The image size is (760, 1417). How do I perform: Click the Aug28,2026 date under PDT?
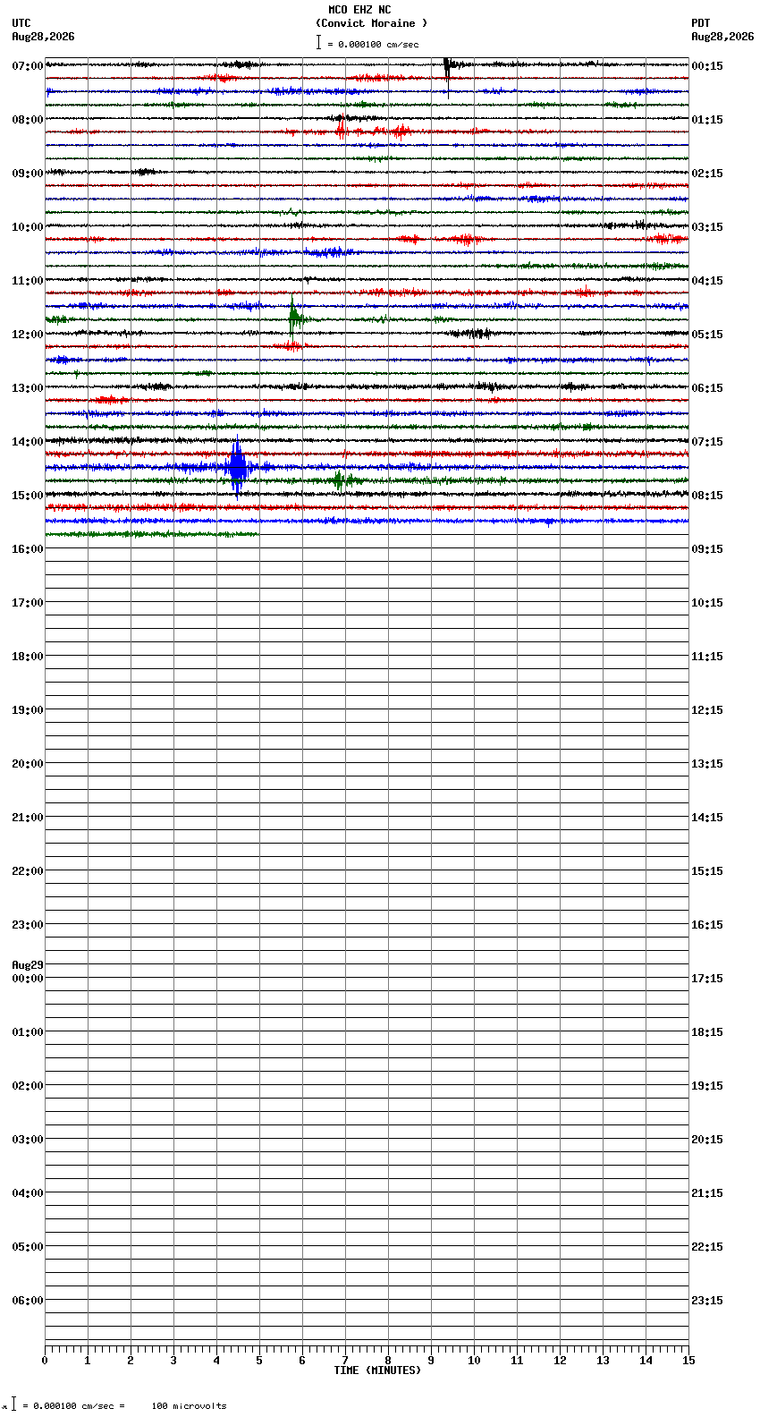coord(722,37)
